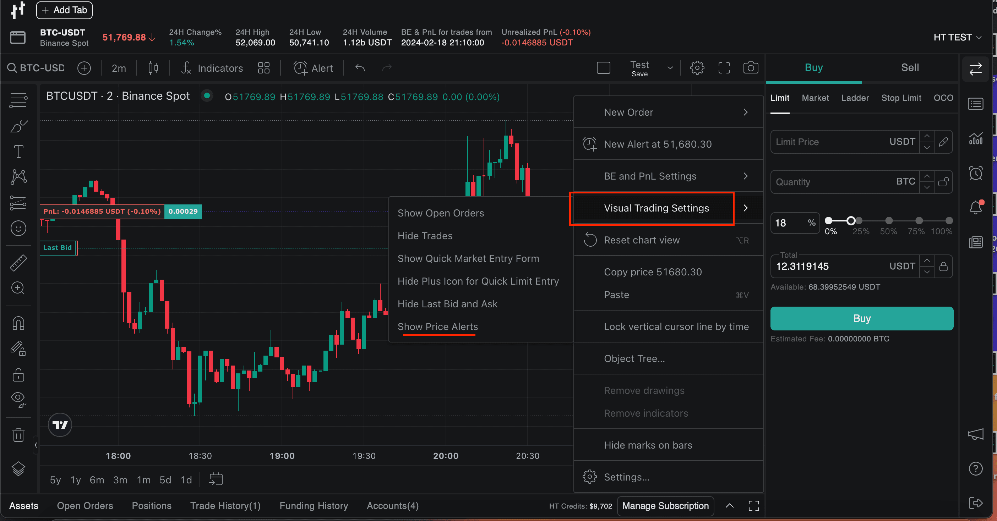Increase Limit Price stepper up arrow
Image resolution: width=997 pixels, height=521 pixels.
click(927, 136)
